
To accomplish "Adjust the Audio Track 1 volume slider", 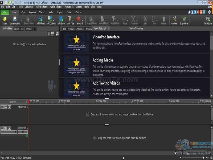I will click(9, 132).
